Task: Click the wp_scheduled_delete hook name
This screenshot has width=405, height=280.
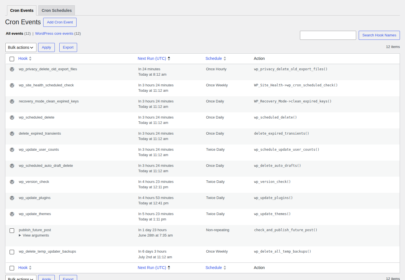Action: (36, 117)
